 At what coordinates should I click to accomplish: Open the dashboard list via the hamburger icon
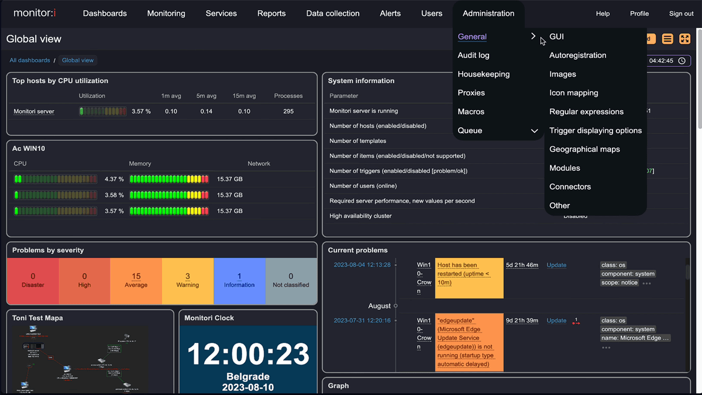click(667, 38)
